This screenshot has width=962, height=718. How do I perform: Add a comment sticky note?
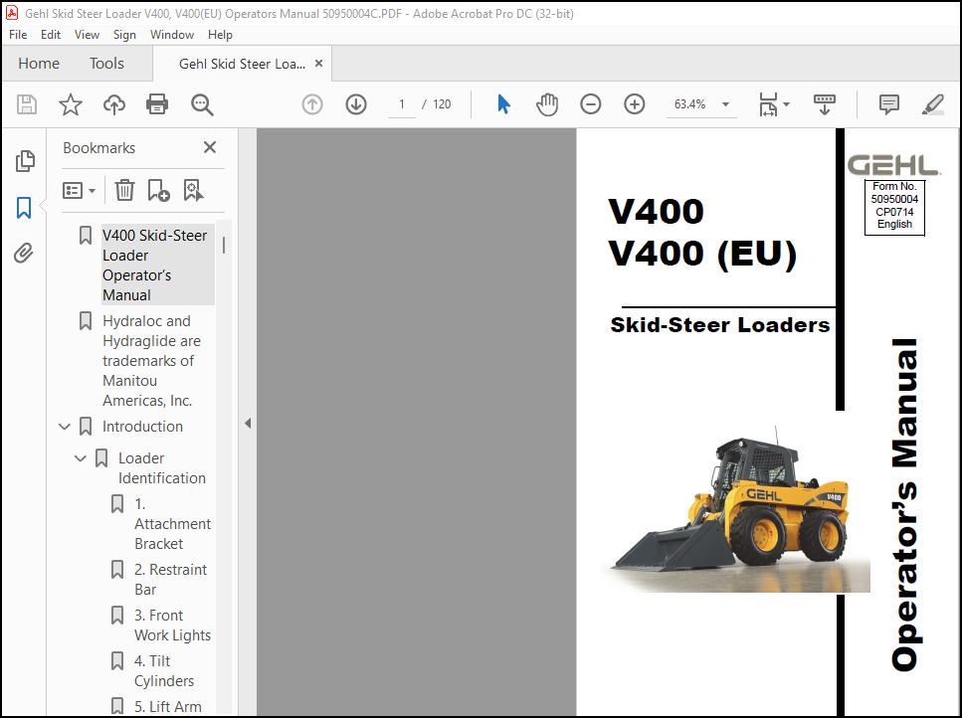889,104
